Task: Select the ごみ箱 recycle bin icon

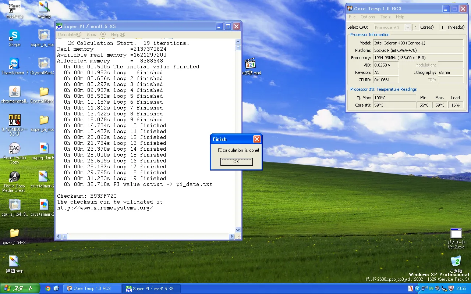Action: (456, 262)
